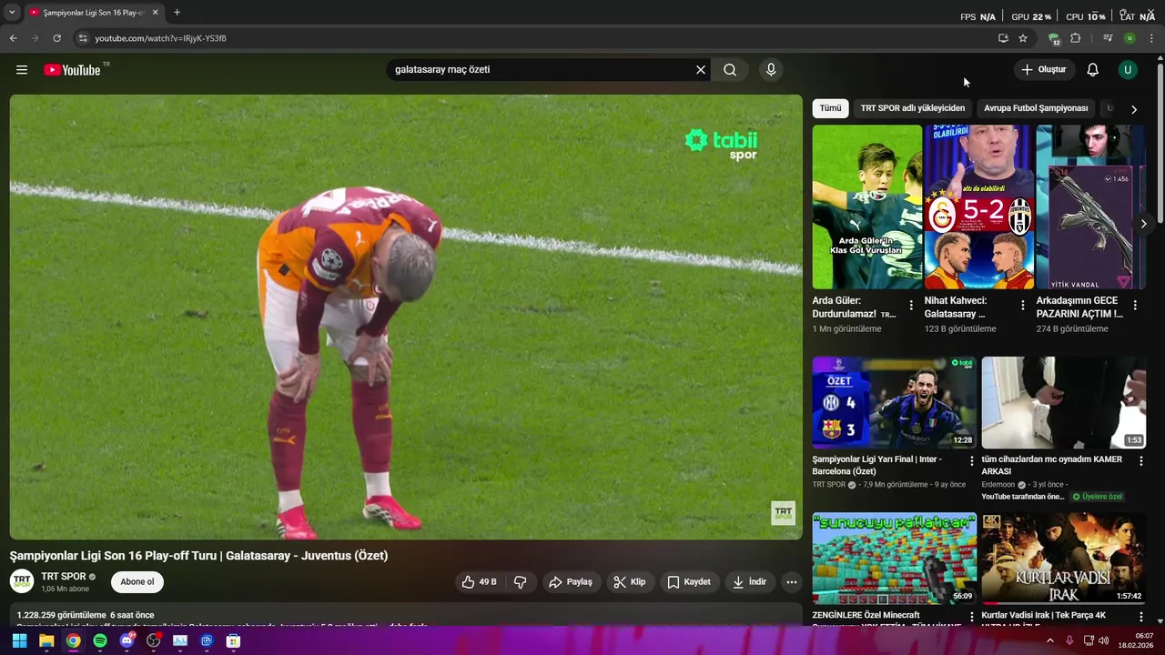Viewport: 1165px width, 655px height.
Task: Save the video with Kaydet
Action: 689,582
